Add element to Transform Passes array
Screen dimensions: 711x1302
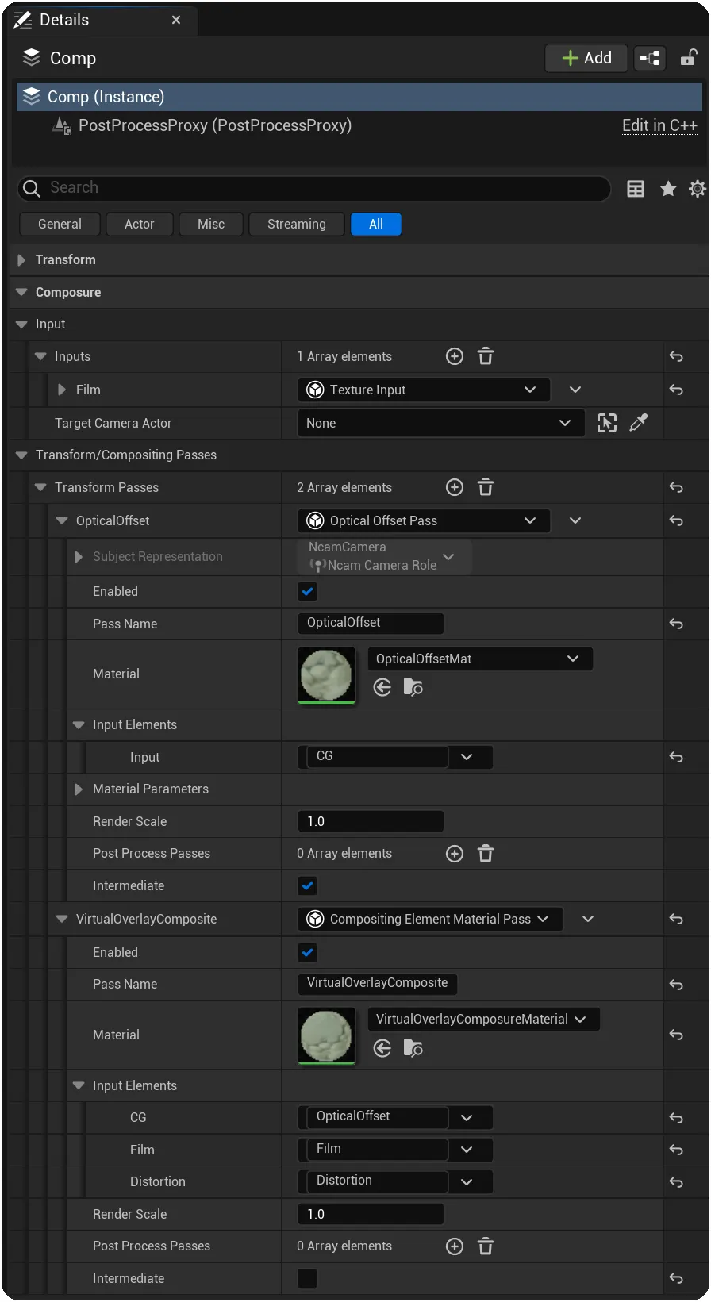click(455, 487)
